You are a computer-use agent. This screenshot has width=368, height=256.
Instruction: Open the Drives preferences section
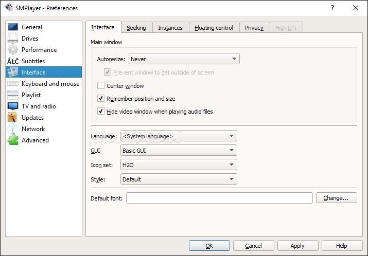point(44,38)
